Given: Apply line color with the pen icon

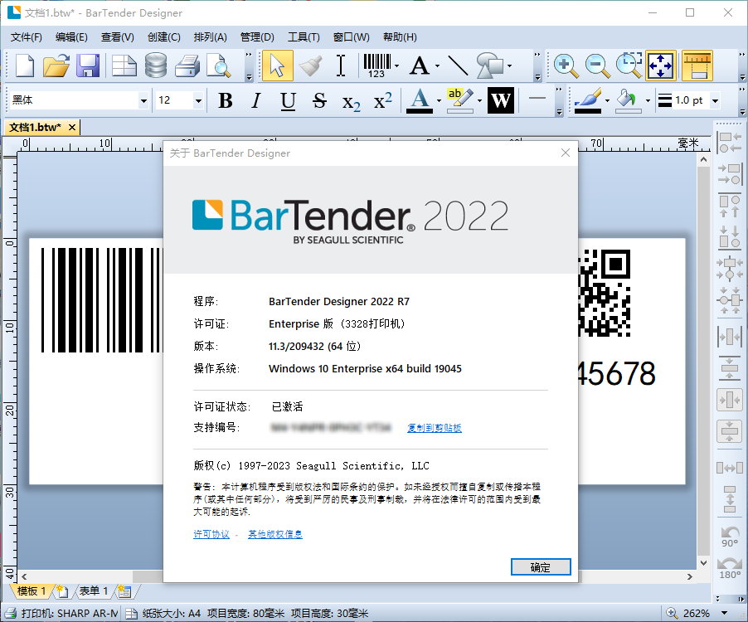Looking at the screenshot, I should click(x=588, y=100).
